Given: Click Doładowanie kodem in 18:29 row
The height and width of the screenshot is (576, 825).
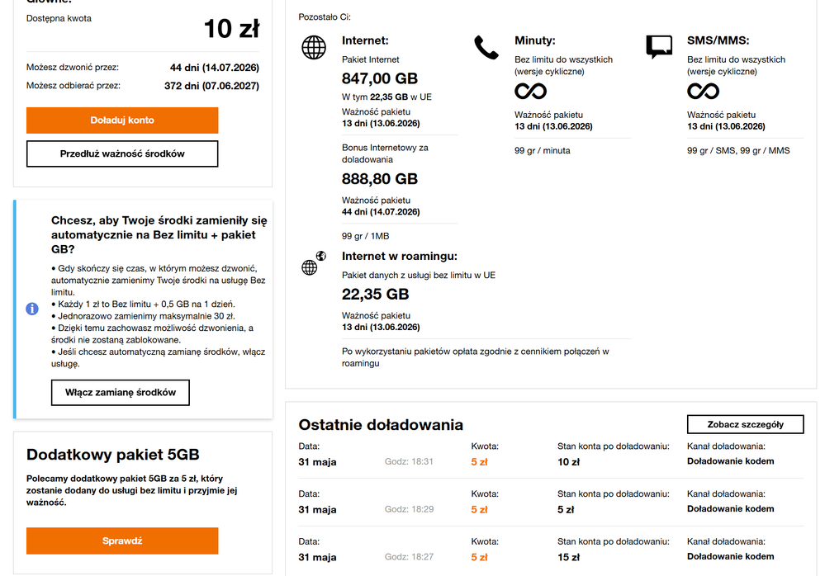Looking at the screenshot, I should [730, 508].
